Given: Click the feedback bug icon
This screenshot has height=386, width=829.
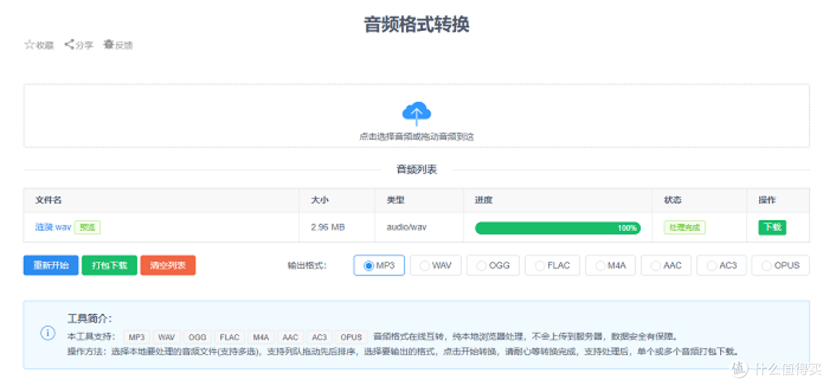Looking at the screenshot, I should (108, 45).
